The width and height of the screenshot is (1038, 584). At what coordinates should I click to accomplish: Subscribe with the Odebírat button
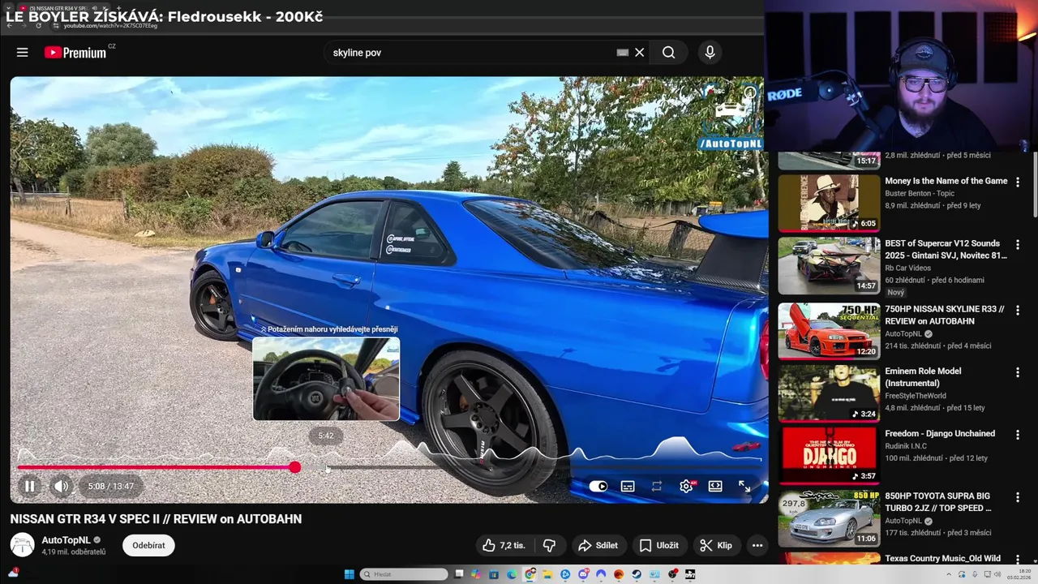tap(148, 545)
